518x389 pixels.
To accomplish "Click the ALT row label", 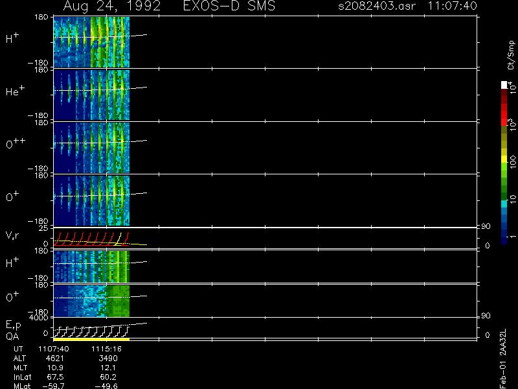I will click(x=19, y=359).
